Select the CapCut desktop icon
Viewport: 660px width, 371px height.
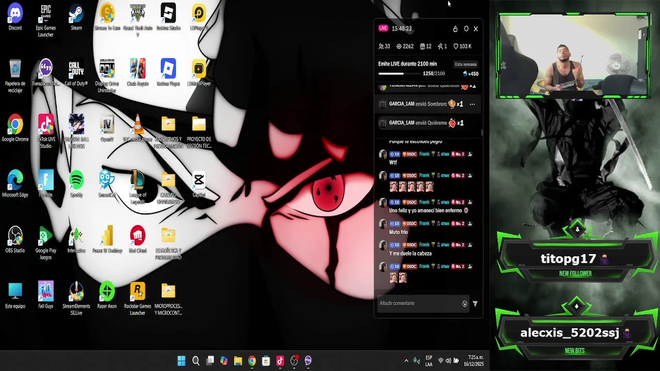pyautogui.click(x=199, y=184)
